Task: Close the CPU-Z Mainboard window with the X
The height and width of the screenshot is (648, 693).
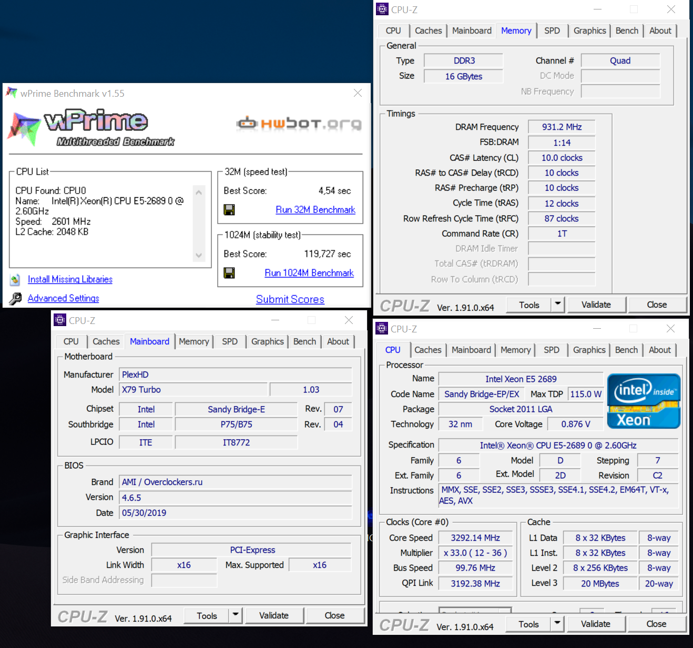Action: 349,320
